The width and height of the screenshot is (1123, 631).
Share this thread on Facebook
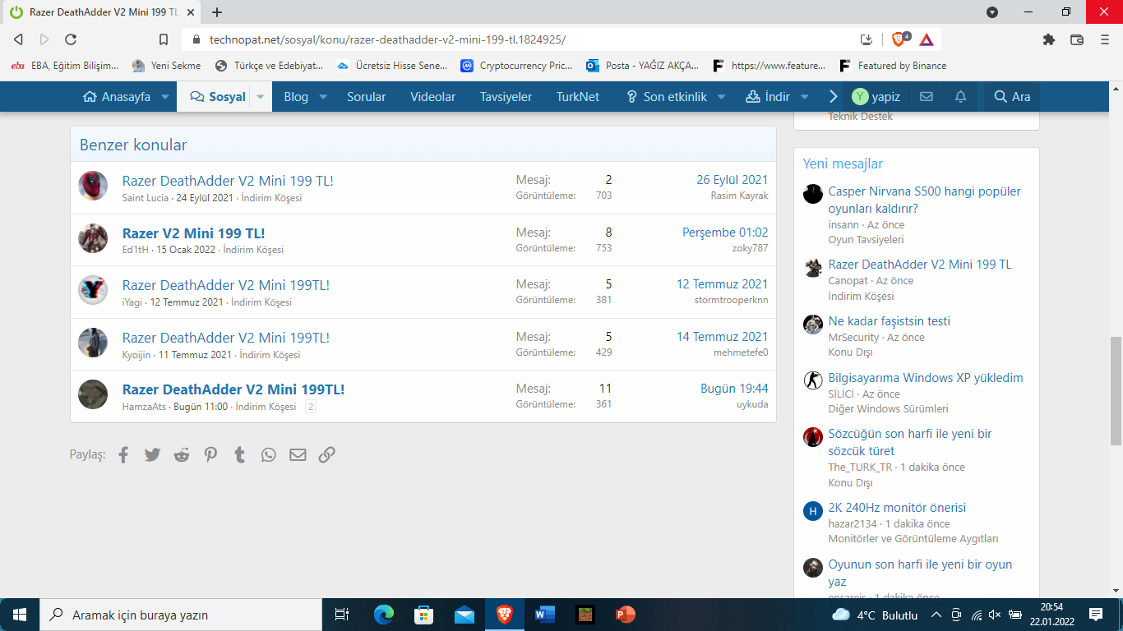(123, 454)
